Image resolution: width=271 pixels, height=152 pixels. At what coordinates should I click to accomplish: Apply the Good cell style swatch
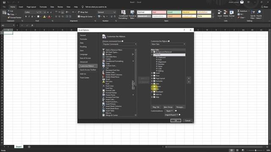click(x=174, y=12)
